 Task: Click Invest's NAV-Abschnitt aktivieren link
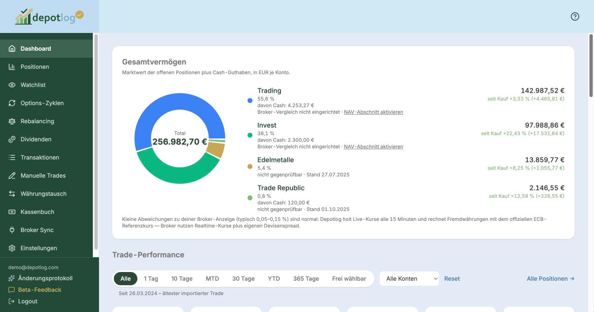coord(374,147)
